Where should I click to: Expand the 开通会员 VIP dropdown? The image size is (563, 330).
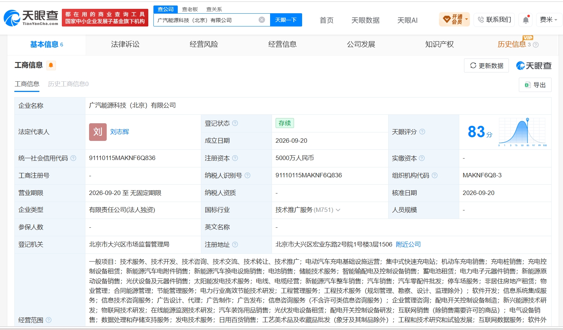(454, 19)
